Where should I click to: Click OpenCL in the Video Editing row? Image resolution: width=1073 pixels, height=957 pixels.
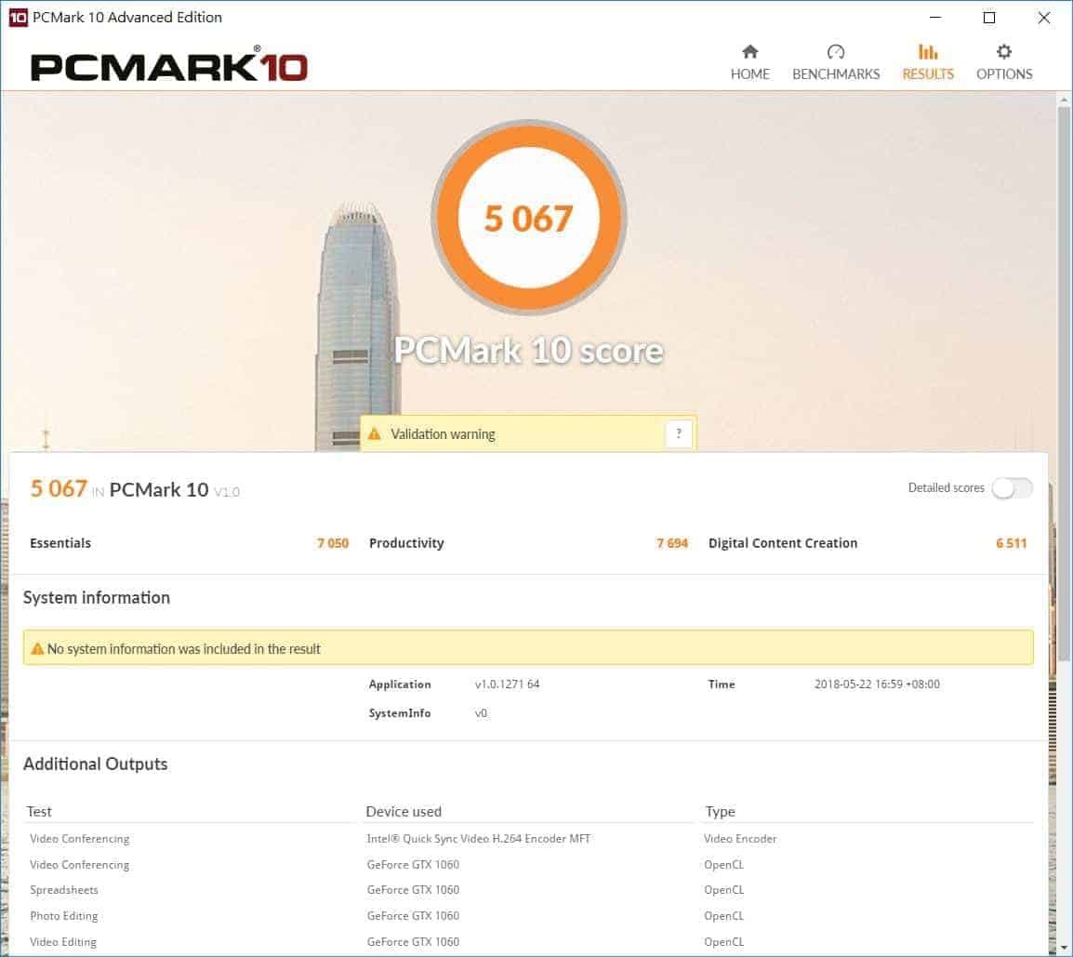pos(723,943)
